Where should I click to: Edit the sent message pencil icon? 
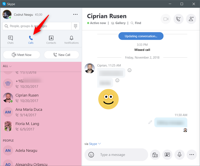pyautogui.click(x=150, y=122)
